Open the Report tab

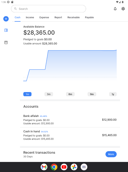[58, 18]
